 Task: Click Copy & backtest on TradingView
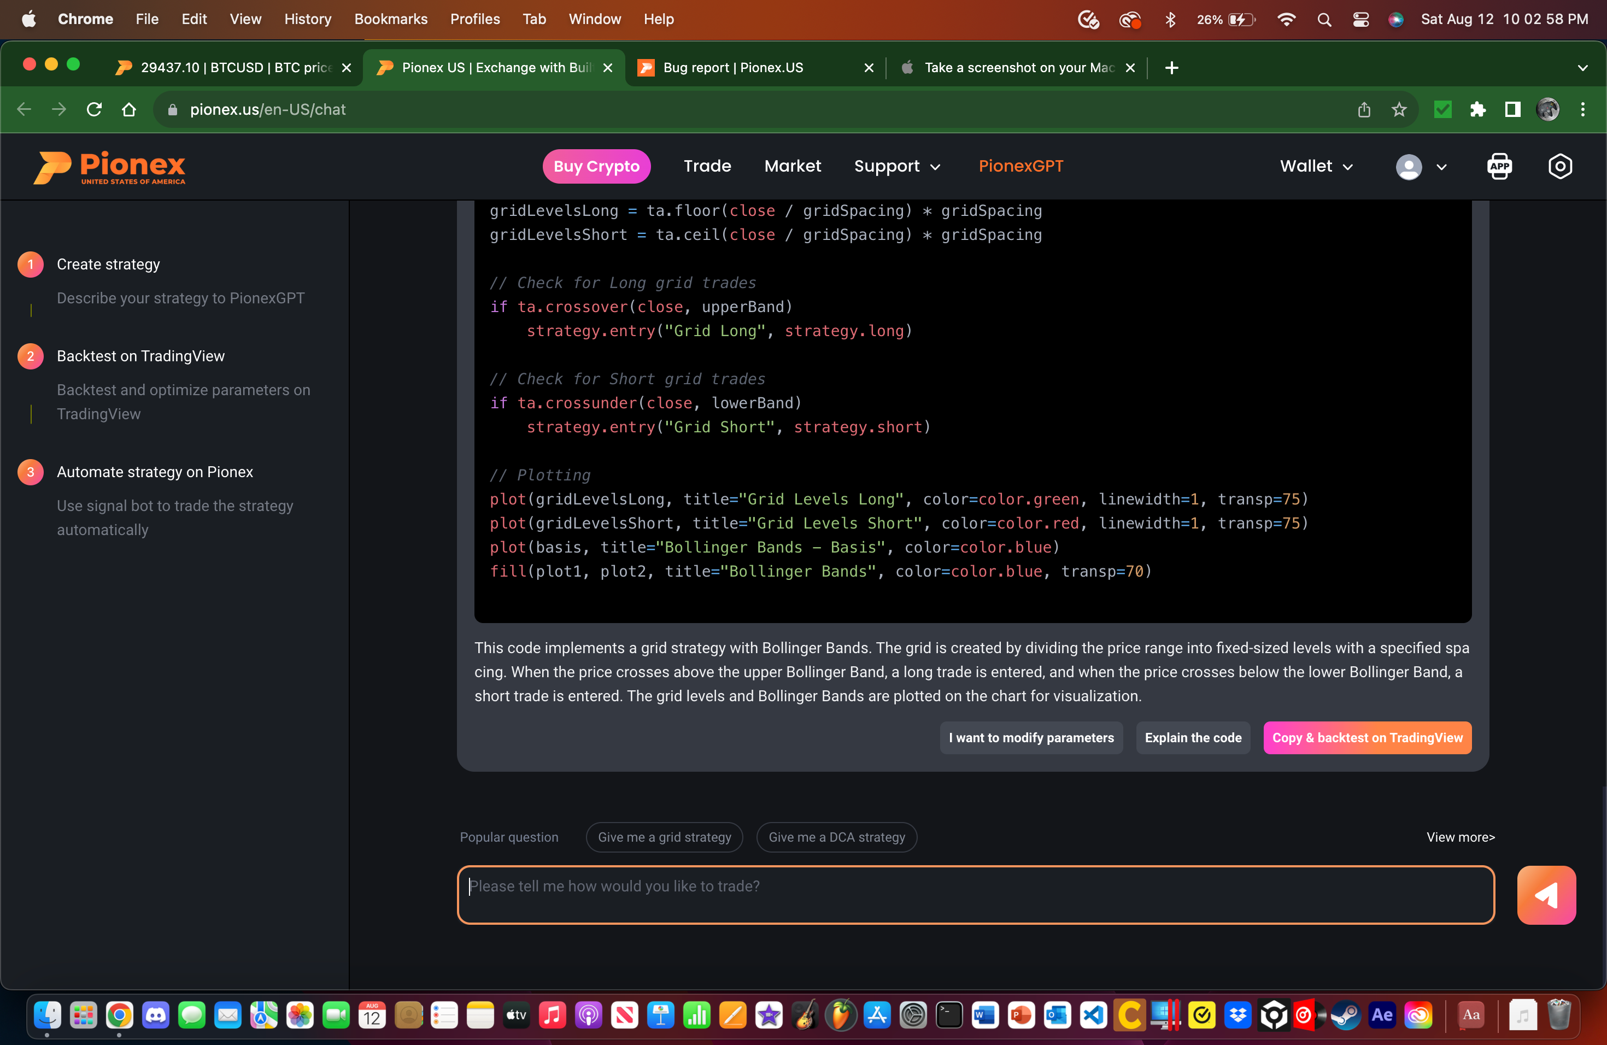tap(1367, 738)
